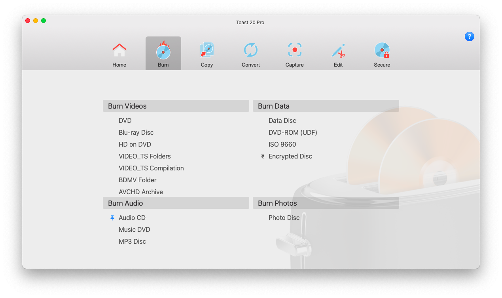Click the Toast 20 Pro window title

tap(250, 23)
